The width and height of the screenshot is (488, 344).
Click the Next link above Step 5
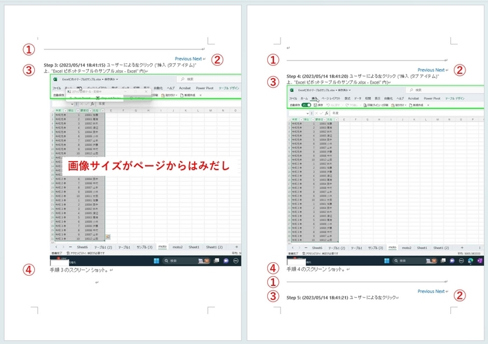(440, 291)
